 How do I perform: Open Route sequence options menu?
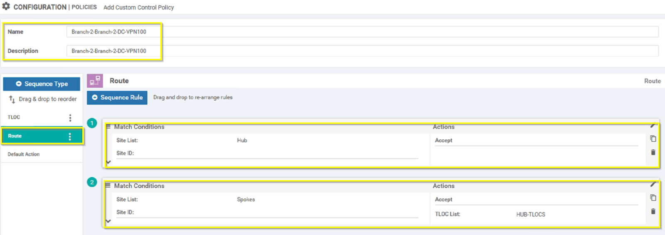point(70,136)
